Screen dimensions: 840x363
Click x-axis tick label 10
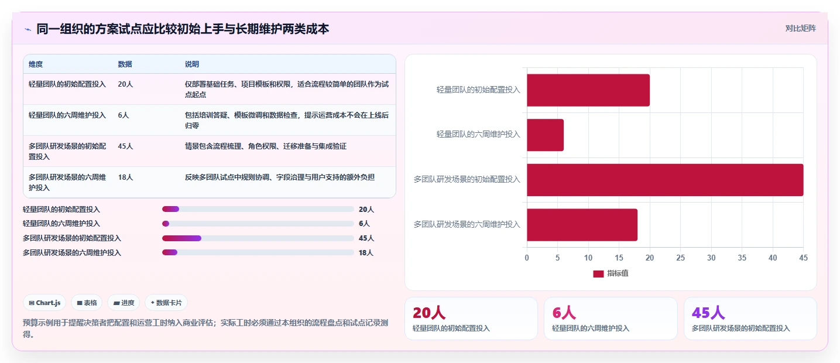(588, 258)
